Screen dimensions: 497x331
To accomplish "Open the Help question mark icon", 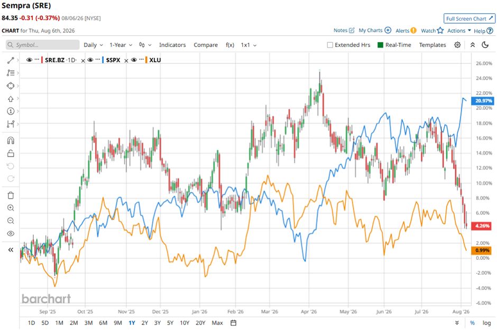I will (x=490, y=31).
